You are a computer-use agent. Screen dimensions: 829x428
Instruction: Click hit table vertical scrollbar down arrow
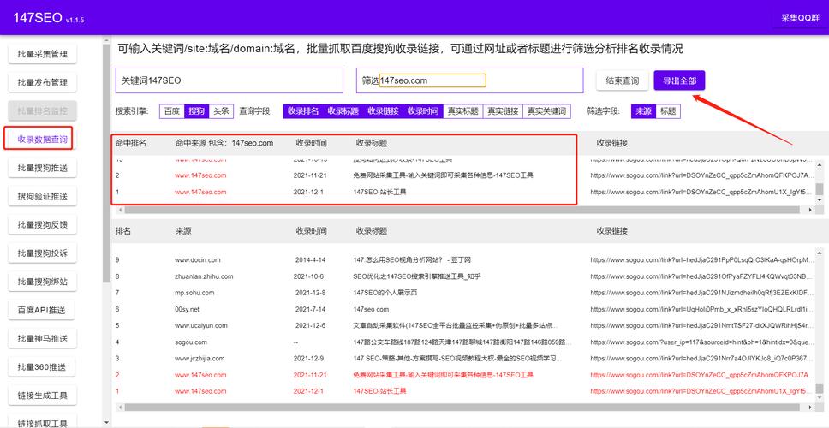[x=820, y=200]
